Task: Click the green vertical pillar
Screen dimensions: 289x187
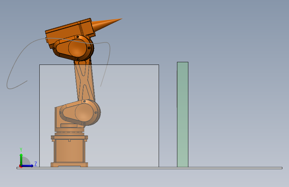Action: point(183,114)
